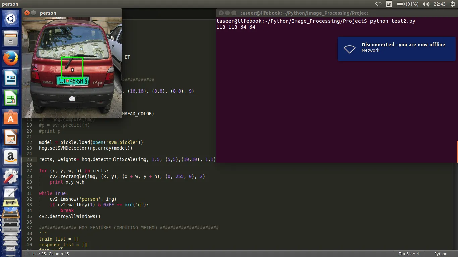This screenshot has height=257, width=458.
Task: Click the print x,y,w,h code line
Action: point(67,182)
